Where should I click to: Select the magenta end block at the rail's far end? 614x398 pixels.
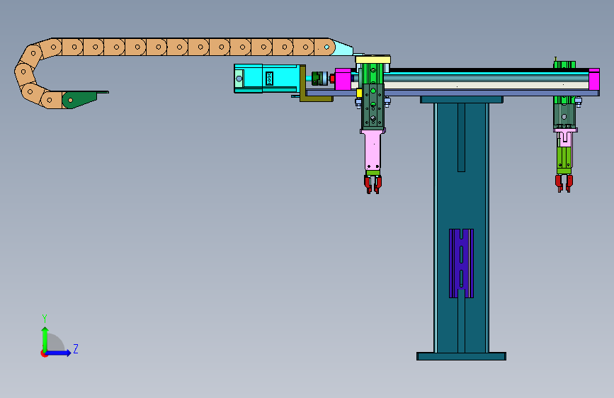594,79
